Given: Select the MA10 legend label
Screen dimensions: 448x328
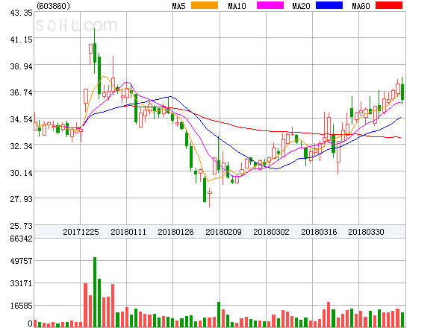Looking at the screenshot, I should [237, 6].
